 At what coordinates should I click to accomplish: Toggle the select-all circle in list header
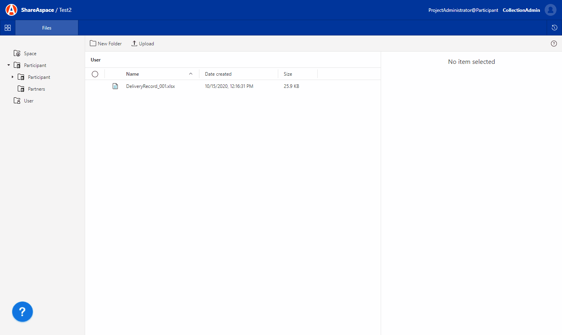click(95, 74)
